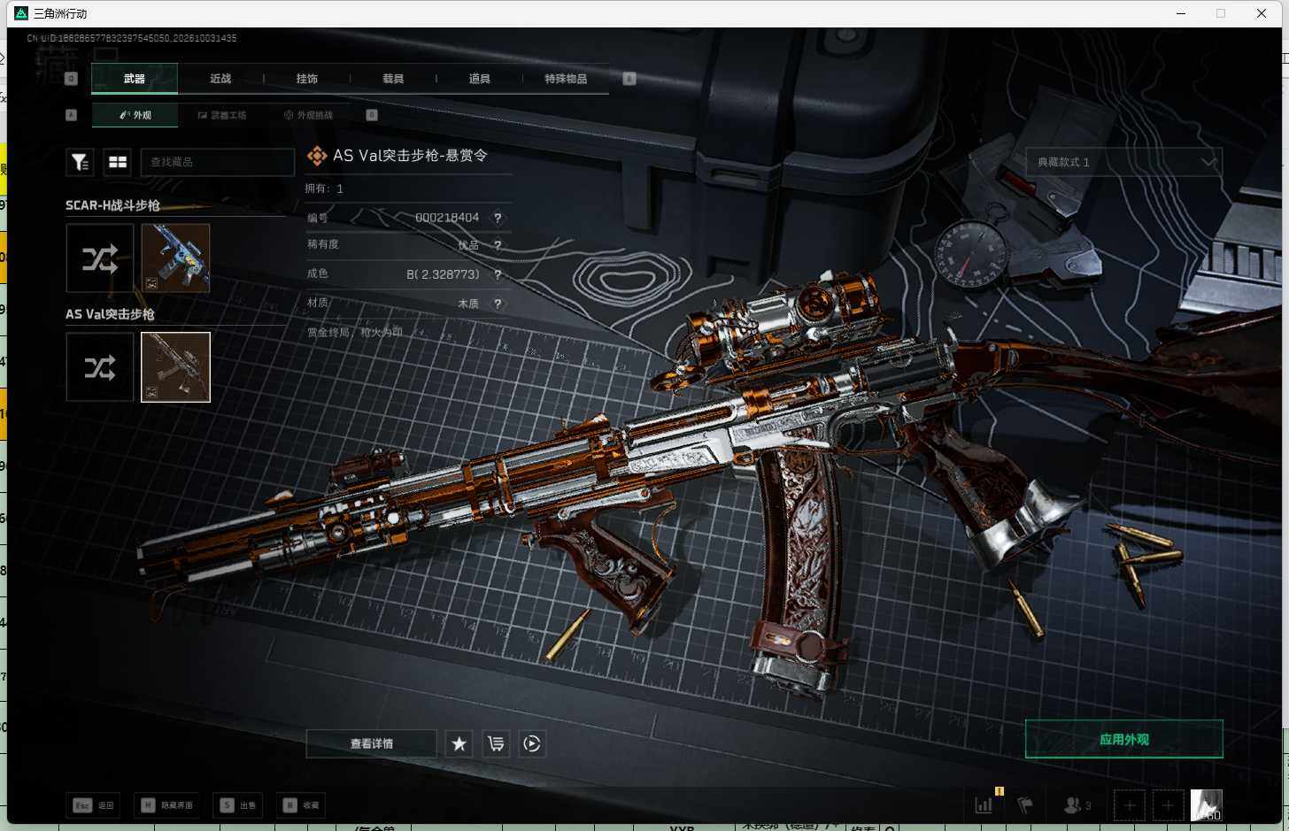1289x831 pixels.
Task: Click the green 应用外观 button
Action: pos(1124,740)
